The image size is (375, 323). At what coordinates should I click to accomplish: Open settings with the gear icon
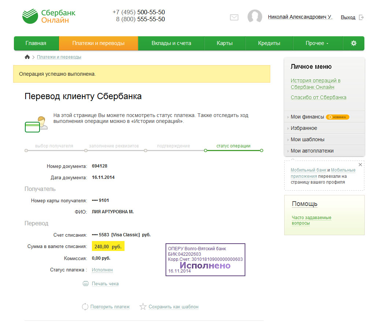353,43
